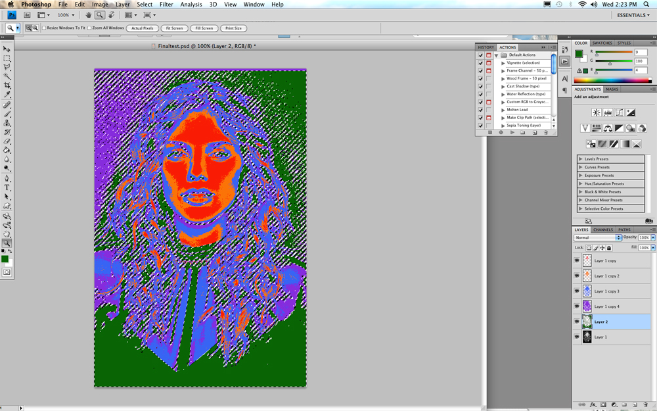Select the Pen tool
657x411 pixels.
click(7, 178)
